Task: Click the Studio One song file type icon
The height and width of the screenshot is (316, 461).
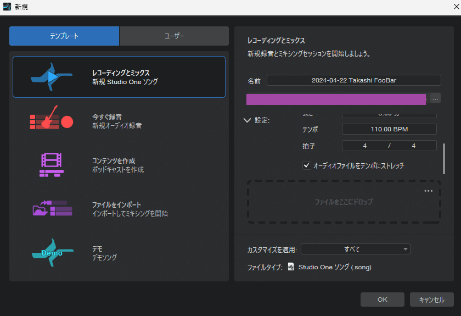Action: point(291,267)
